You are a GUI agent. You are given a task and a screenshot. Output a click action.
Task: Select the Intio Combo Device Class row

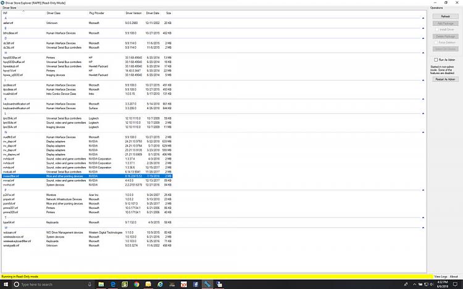87,94
